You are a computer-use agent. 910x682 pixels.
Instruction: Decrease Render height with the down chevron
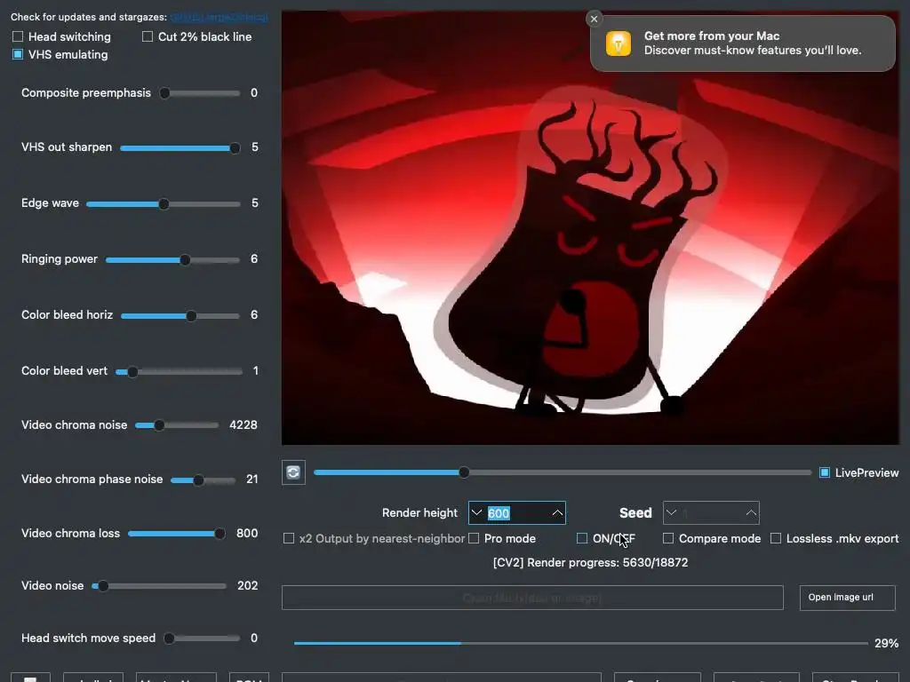[476, 512]
